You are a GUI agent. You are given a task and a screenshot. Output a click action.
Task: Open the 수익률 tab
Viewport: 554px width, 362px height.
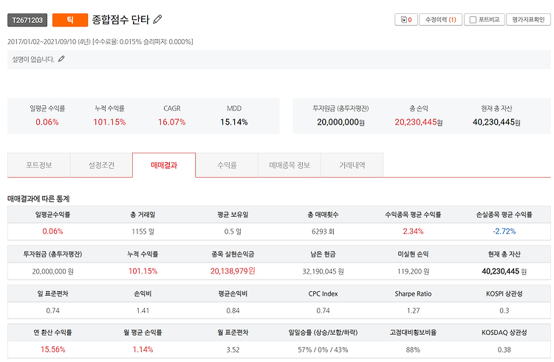click(x=227, y=165)
